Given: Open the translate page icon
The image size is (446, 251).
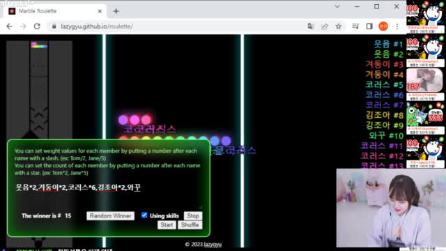Looking at the screenshot, I should (311, 26).
